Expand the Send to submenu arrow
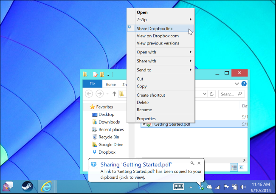 pyautogui.click(x=191, y=70)
